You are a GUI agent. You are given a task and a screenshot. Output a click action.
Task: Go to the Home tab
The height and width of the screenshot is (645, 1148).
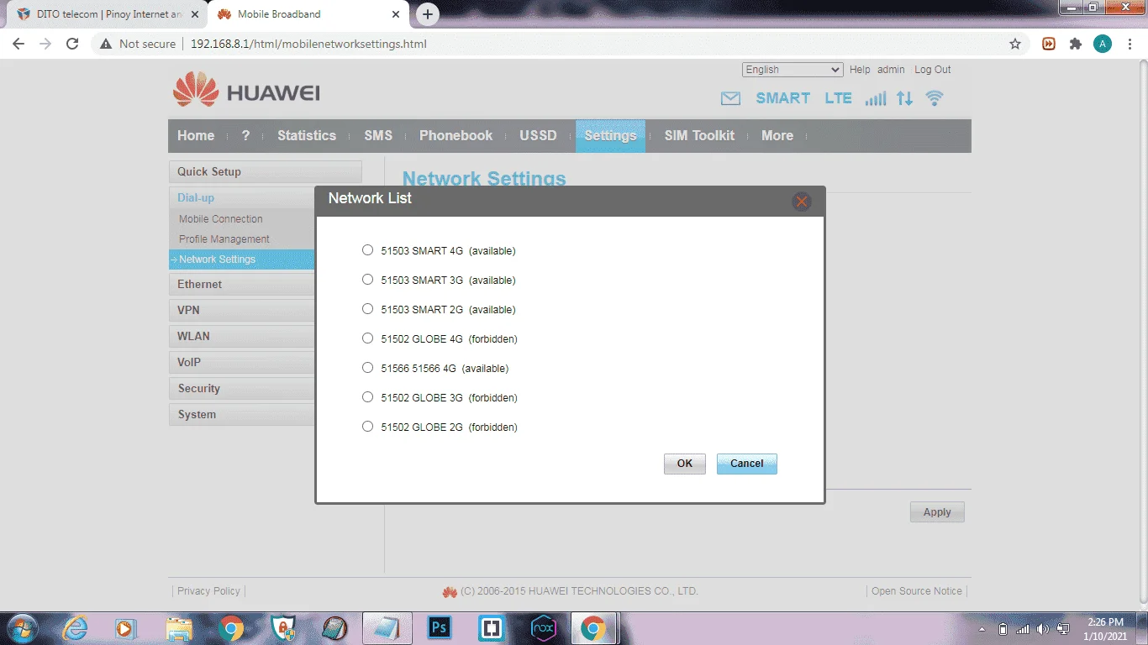(x=196, y=136)
